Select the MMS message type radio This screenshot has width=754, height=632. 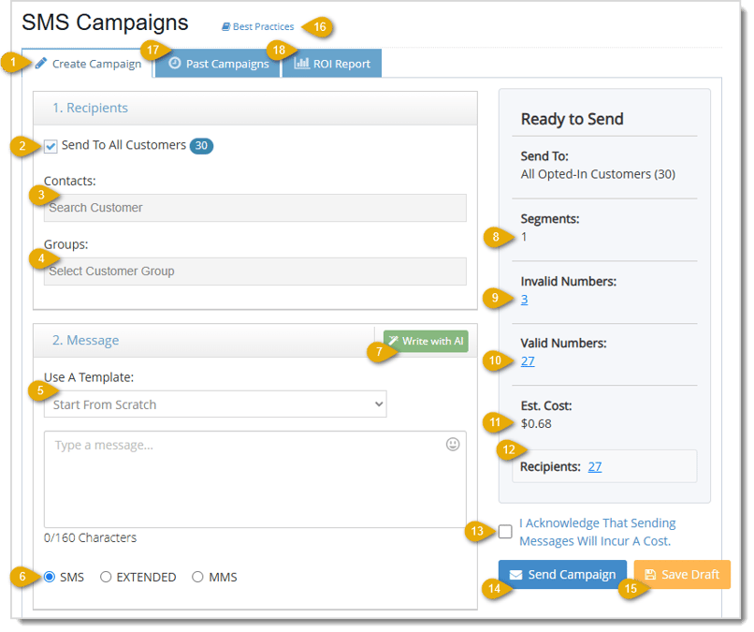pos(197,577)
